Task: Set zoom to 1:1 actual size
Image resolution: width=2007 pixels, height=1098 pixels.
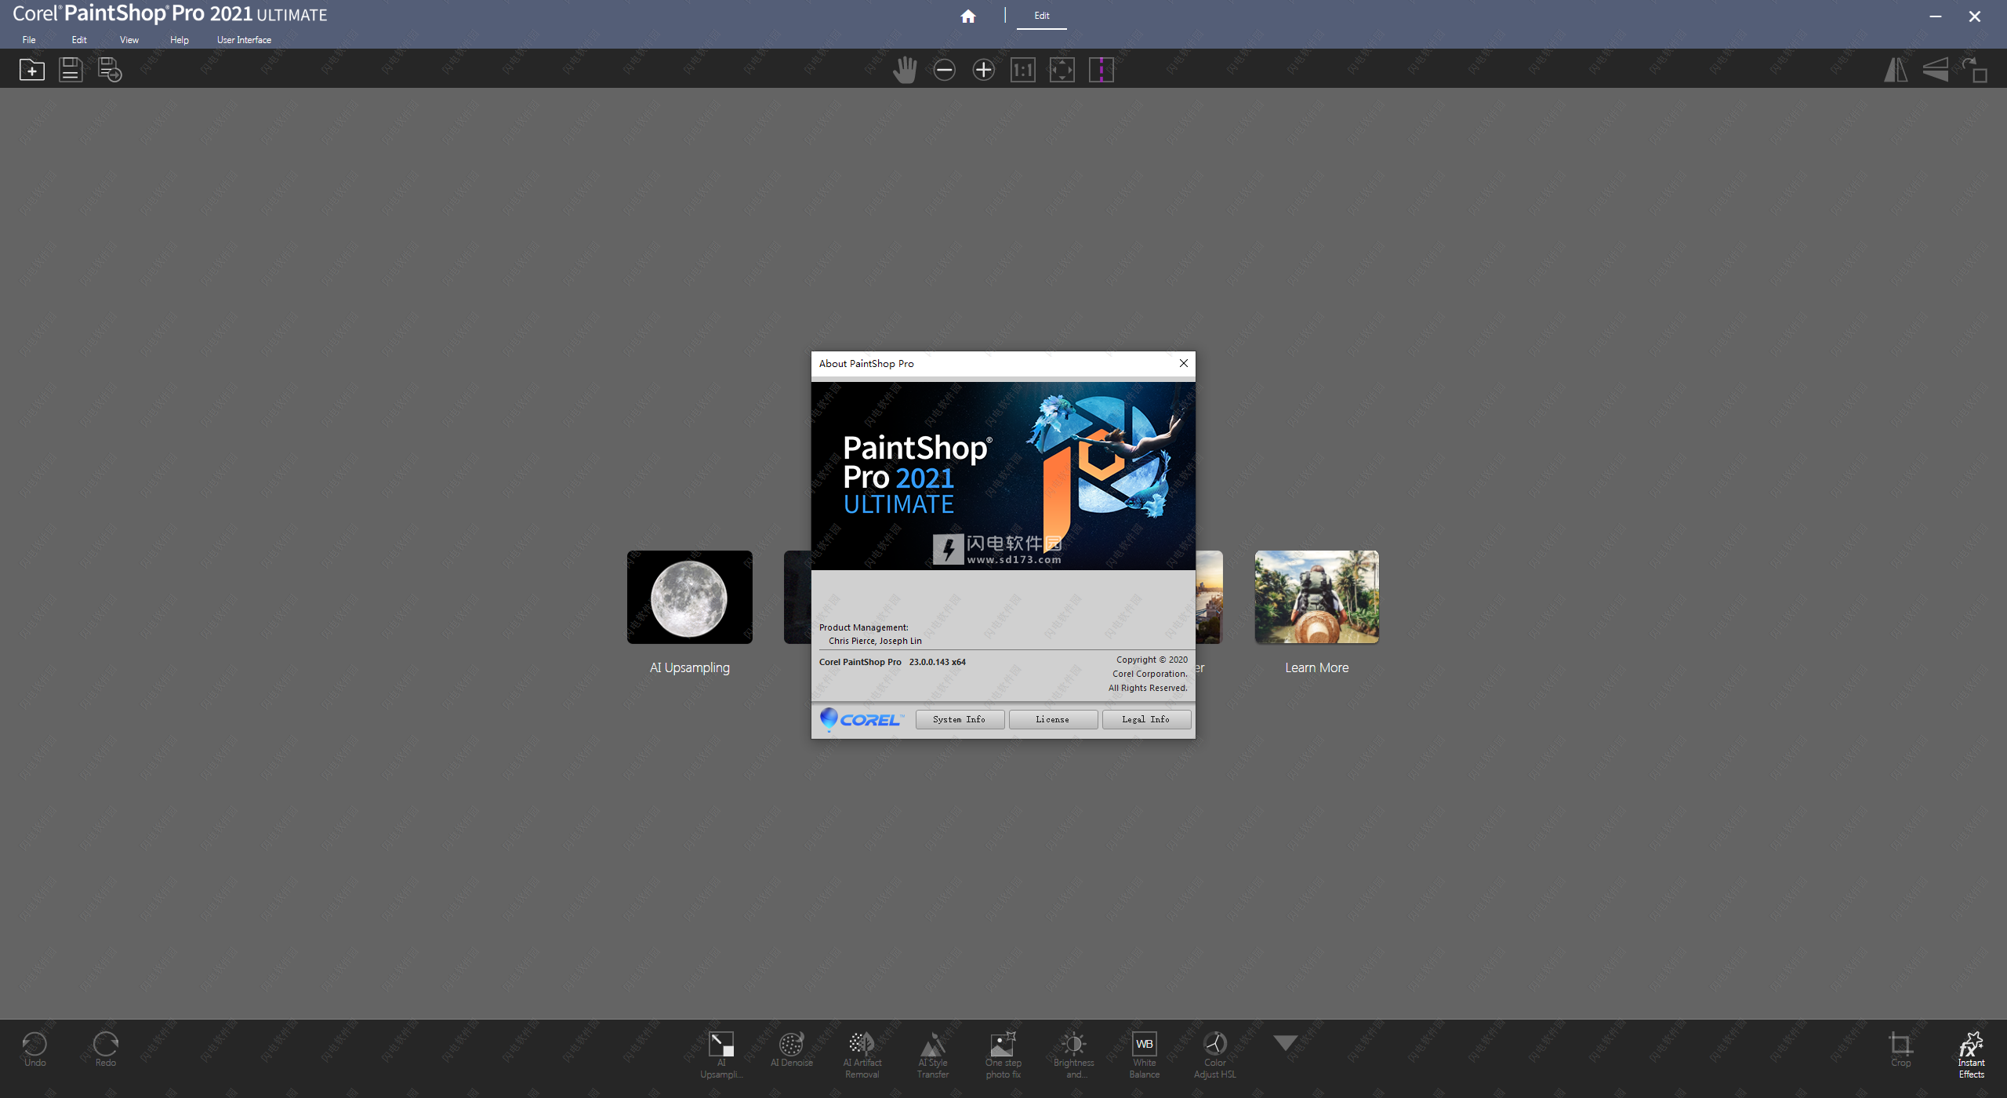Action: coord(1022,70)
